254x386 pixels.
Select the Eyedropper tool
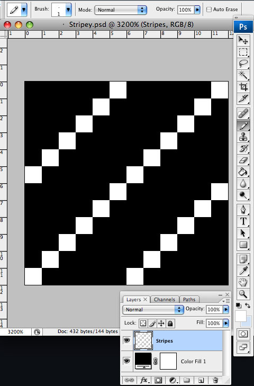pos(243,271)
